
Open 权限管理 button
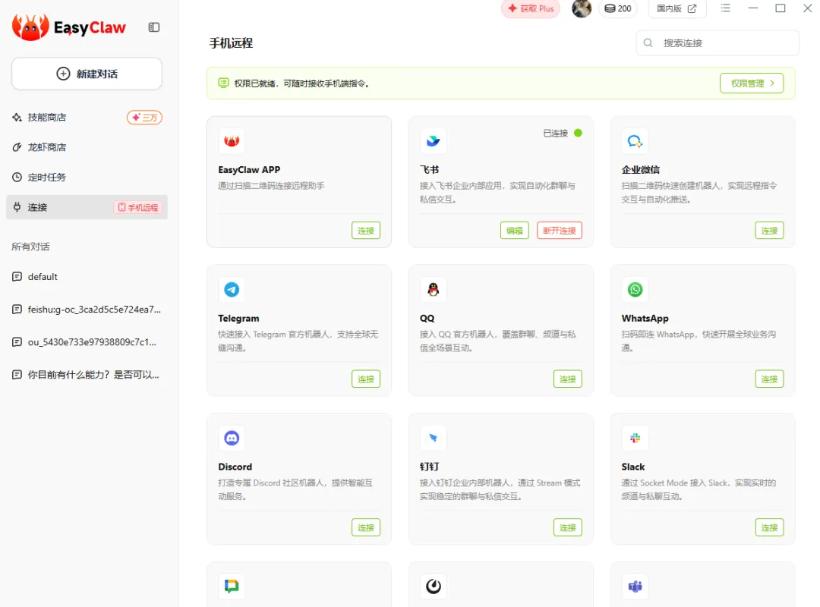(x=752, y=83)
